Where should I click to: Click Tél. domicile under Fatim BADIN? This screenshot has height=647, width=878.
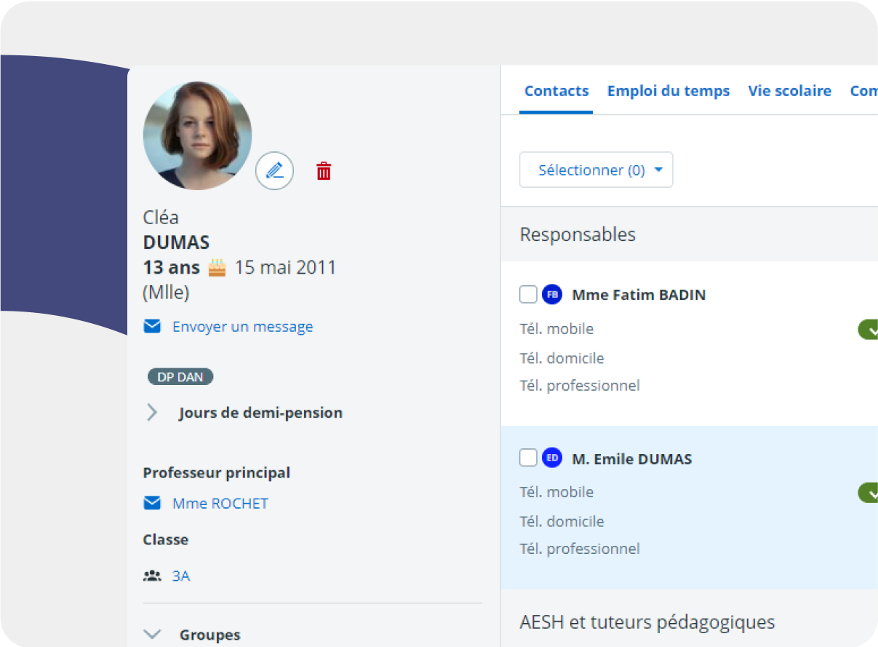[x=562, y=358]
